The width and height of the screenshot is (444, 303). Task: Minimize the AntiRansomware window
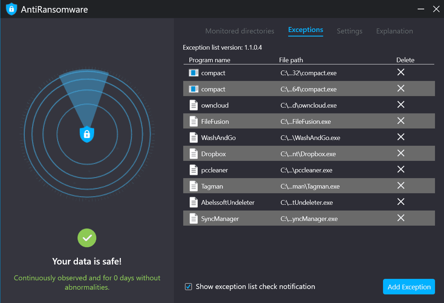coord(421,9)
